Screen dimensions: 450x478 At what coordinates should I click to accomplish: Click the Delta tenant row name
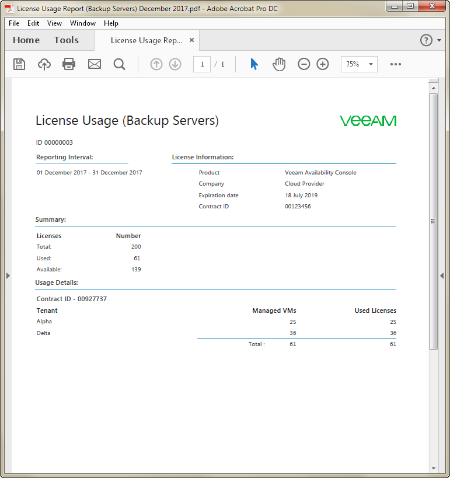(44, 333)
